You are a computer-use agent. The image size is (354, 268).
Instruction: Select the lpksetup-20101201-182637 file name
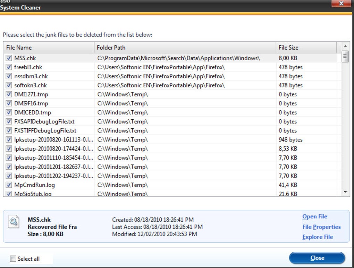[x=53, y=167]
